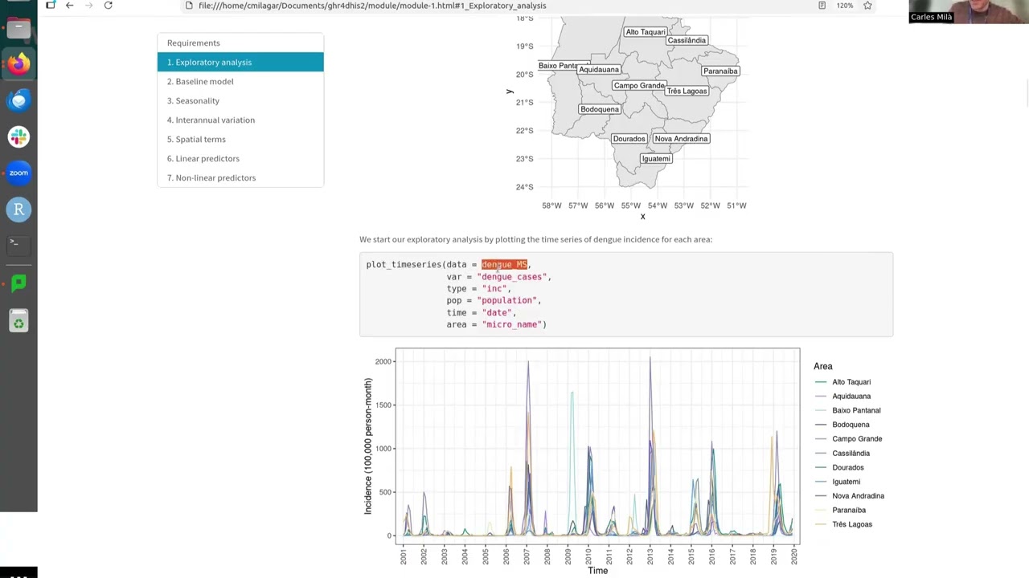Open the 6. Linear predictors section

click(x=240, y=158)
